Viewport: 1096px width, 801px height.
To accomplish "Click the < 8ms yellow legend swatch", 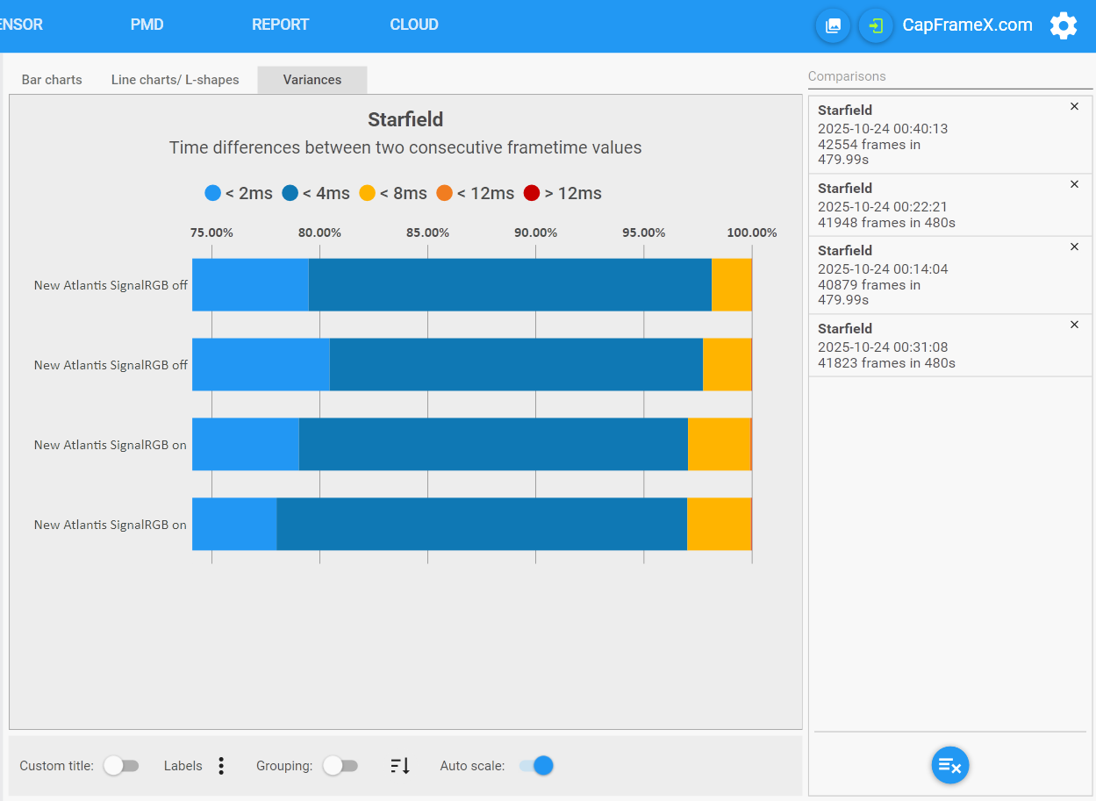I will tap(367, 193).
